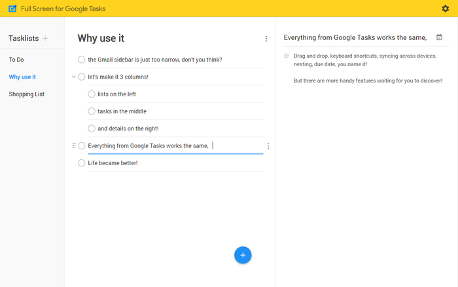Image resolution: width=458 pixels, height=287 pixels.
Task: Mark 'the Gmail sidebar is just too narrow' complete
Action: 82,60
